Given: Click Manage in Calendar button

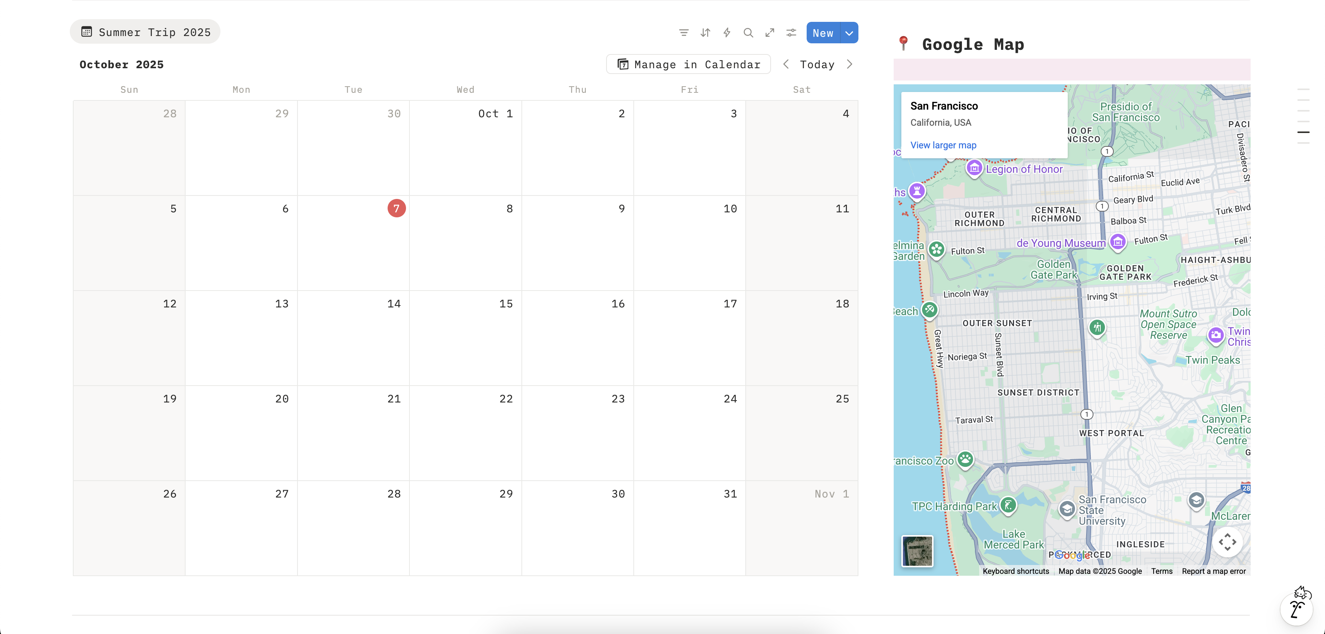Looking at the screenshot, I should pos(689,64).
